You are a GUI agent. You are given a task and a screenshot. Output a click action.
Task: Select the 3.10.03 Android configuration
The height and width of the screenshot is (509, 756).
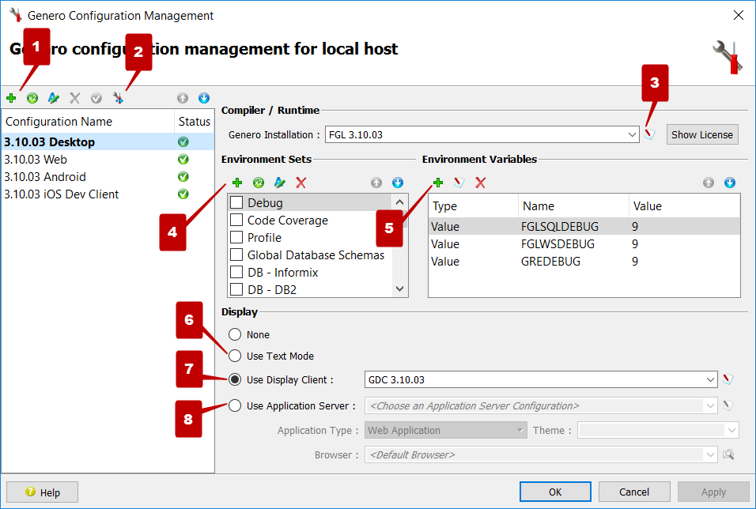click(108, 176)
